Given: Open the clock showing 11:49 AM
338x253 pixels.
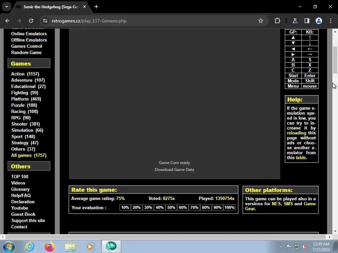Looking at the screenshot, I should pos(321,247).
